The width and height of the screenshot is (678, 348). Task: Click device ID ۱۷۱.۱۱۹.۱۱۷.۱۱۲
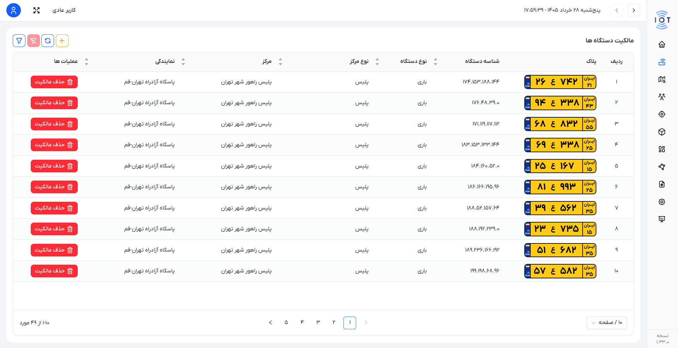[486, 124]
